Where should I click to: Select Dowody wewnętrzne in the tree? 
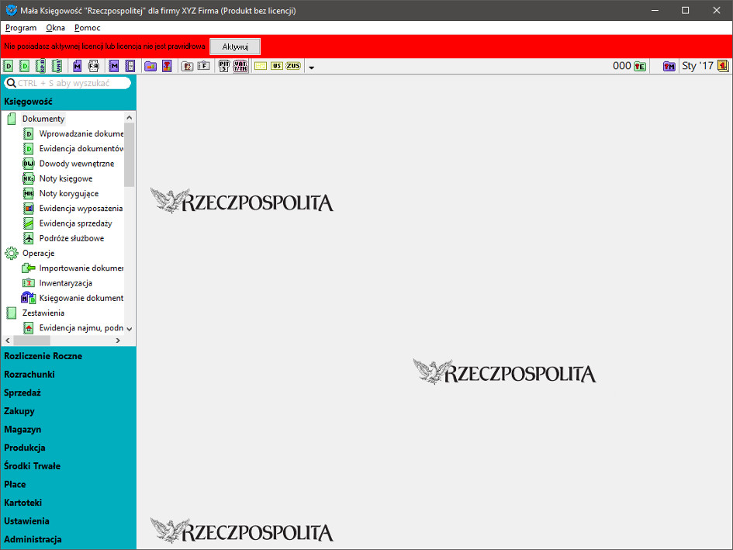(77, 164)
